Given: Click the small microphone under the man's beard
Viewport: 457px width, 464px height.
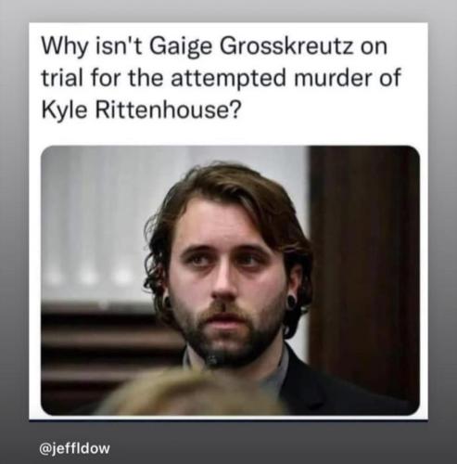Looking at the screenshot, I should tap(213, 360).
